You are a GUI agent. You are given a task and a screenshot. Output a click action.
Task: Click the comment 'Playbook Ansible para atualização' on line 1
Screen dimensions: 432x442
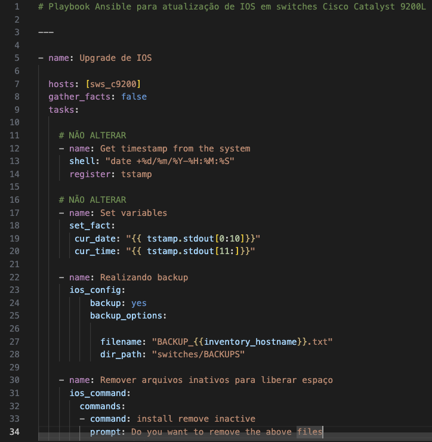pos(134,7)
